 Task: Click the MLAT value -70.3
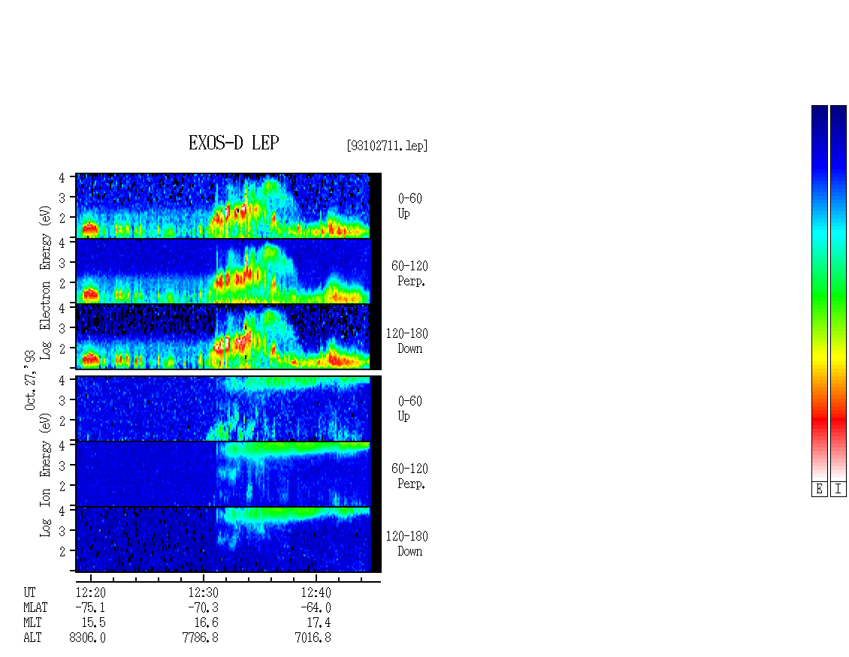203,607
